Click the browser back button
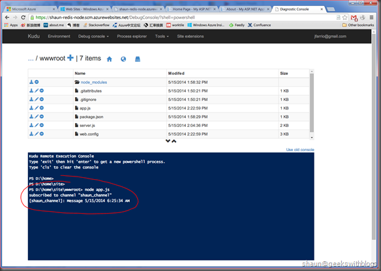The width and height of the screenshot is (381, 271). tap(7, 18)
